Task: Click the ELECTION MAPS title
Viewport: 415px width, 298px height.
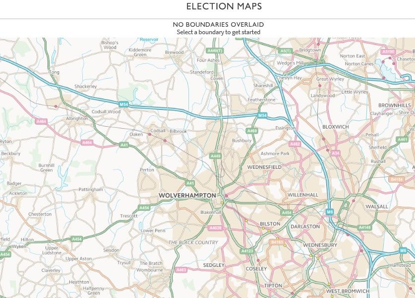Action: (224, 6)
